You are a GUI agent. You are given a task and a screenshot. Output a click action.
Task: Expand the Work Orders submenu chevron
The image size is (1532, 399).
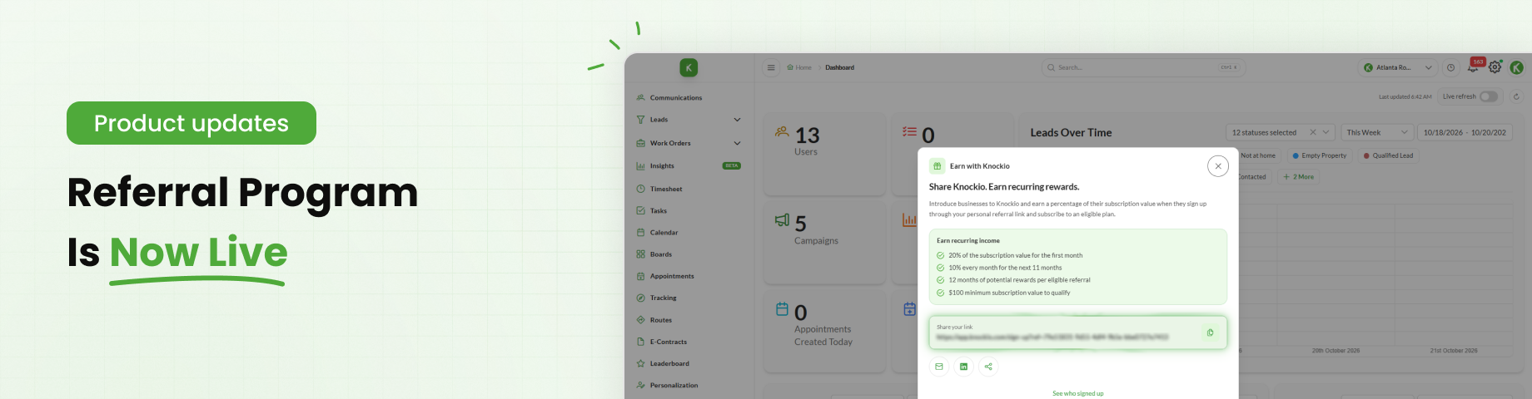(737, 143)
